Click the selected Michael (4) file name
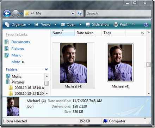Image resolution: width=155 pixels, height=128 pixels. 73,86
